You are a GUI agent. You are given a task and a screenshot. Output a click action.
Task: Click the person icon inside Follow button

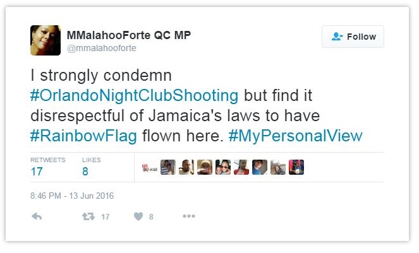pyautogui.click(x=337, y=37)
